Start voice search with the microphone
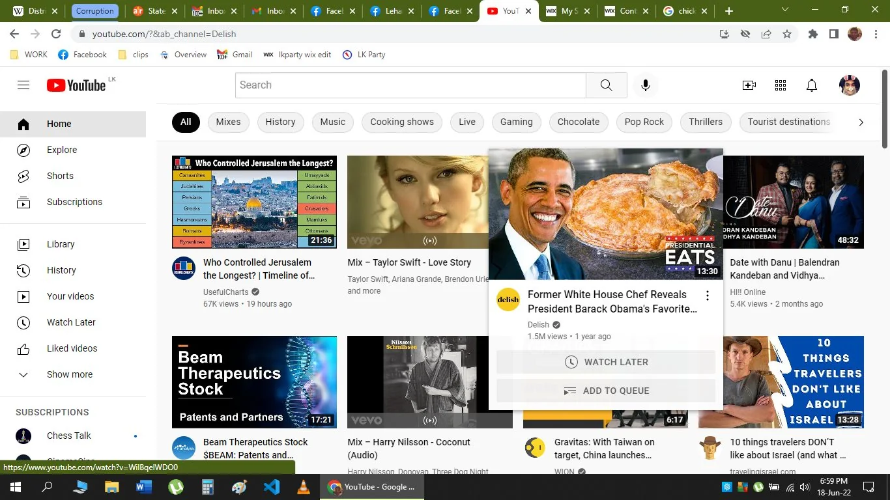The width and height of the screenshot is (890, 500). [646, 85]
